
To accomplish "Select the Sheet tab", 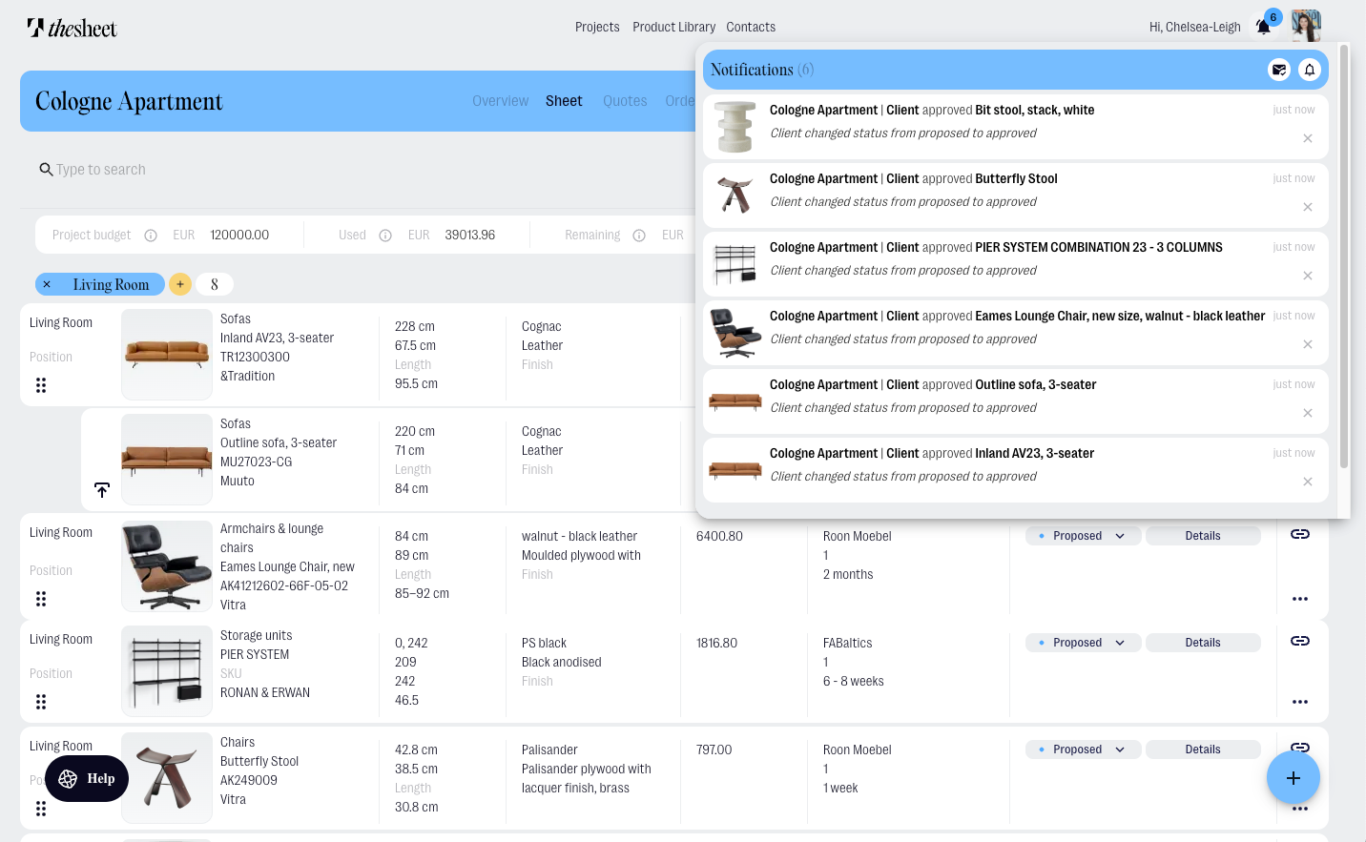I will (564, 101).
